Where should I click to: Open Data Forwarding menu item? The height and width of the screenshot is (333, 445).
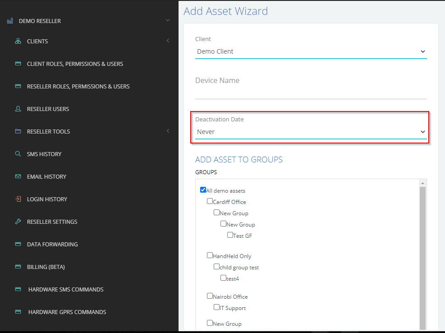[52, 245]
